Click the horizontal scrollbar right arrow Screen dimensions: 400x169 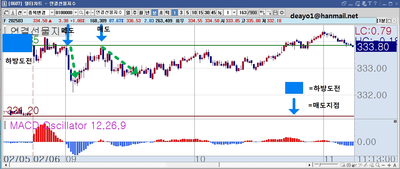click(310, 165)
